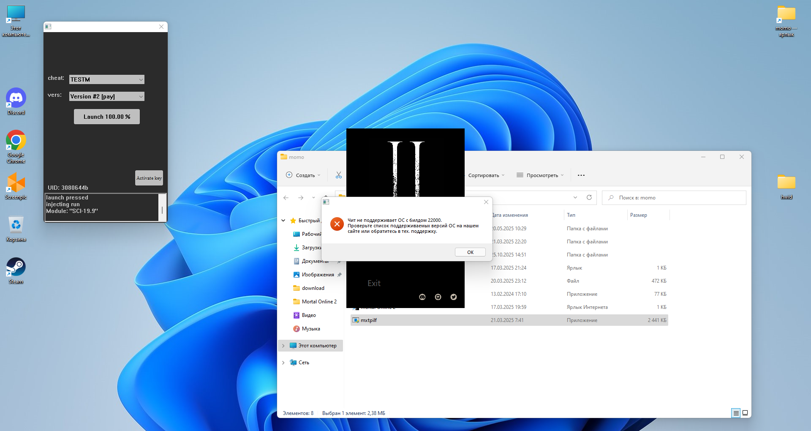Screen dimensions: 811x431
Task: Open the Просмотреть view dropdown
Action: 540,175
